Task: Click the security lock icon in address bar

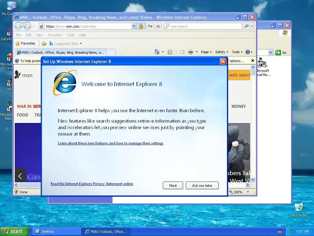Action: click(x=141, y=26)
